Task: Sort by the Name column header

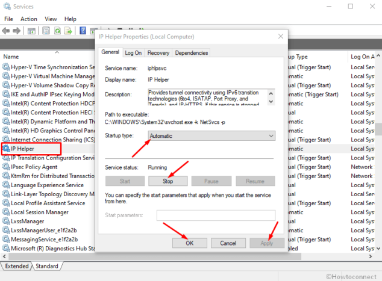Action: [x=11, y=57]
